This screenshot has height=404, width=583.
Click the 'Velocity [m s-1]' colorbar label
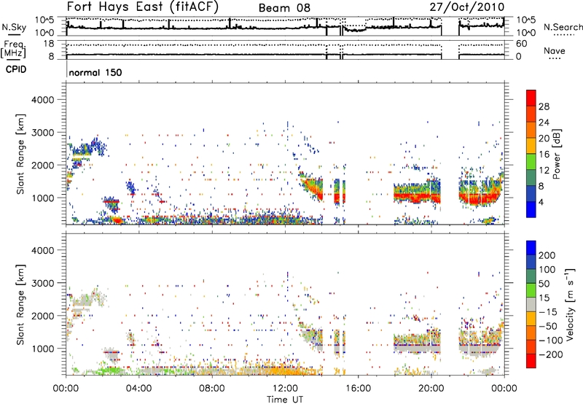click(x=570, y=304)
